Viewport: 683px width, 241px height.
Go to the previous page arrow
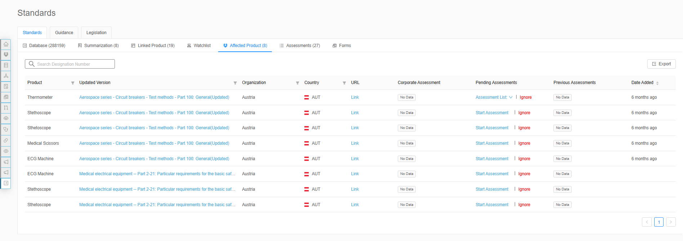click(647, 222)
